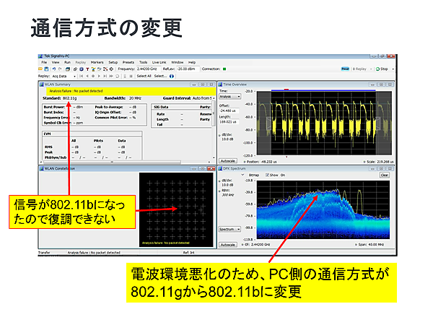Click the Time Overview Position value
The height and width of the screenshot is (325, 433).
tap(269, 162)
